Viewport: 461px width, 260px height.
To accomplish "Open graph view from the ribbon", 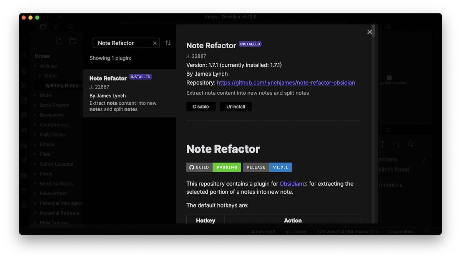I will tap(24, 86).
